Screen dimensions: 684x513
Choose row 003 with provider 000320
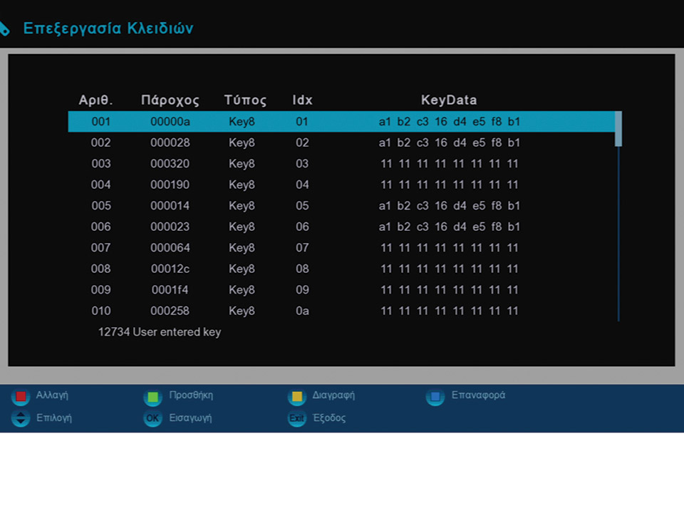click(342, 164)
